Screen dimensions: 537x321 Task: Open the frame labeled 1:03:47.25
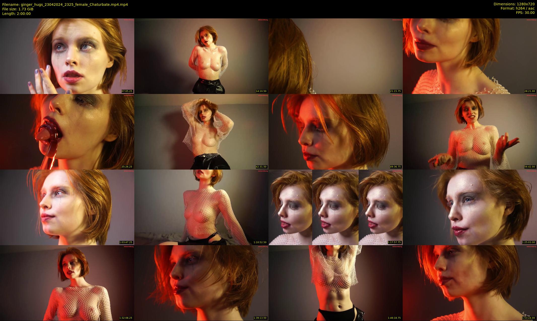pos(67,207)
